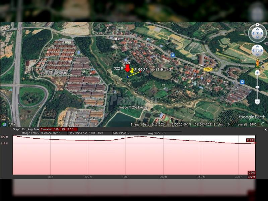Click the blue path start point on the map
268x201 pixels.
click(x=128, y=77)
